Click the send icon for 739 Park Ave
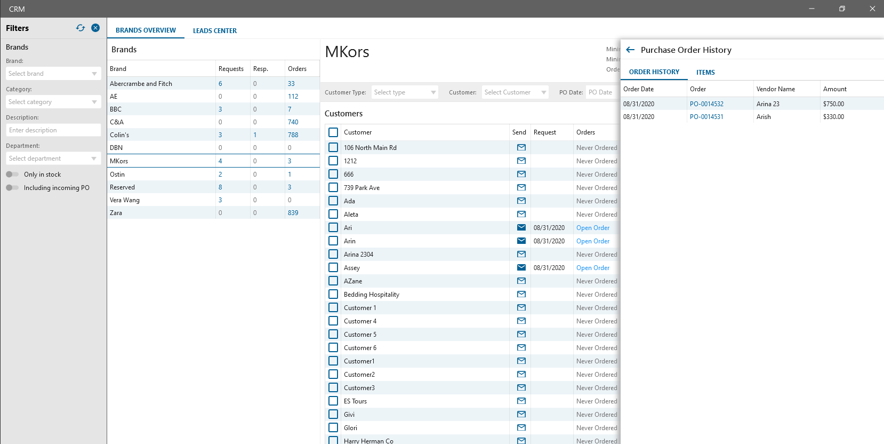884x444 pixels. pos(521,187)
